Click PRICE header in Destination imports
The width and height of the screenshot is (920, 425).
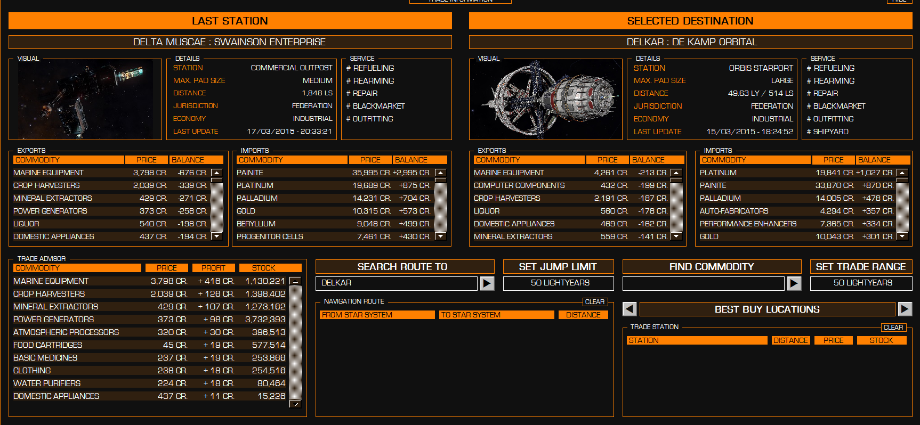834,160
